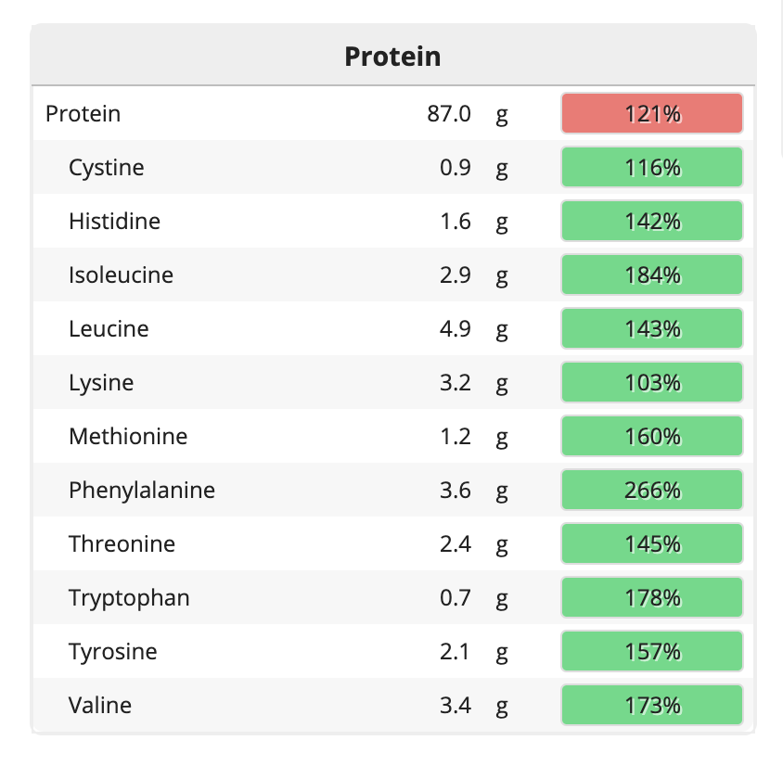This screenshot has height=766, width=783.
Task: Click the Protein section header
Action: (x=393, y=56)
